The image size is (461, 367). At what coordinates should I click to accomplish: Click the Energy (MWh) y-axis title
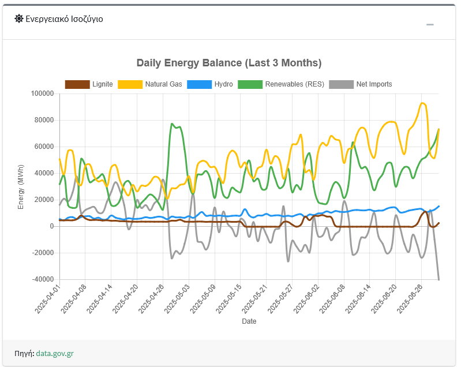(x=21, y=186)
